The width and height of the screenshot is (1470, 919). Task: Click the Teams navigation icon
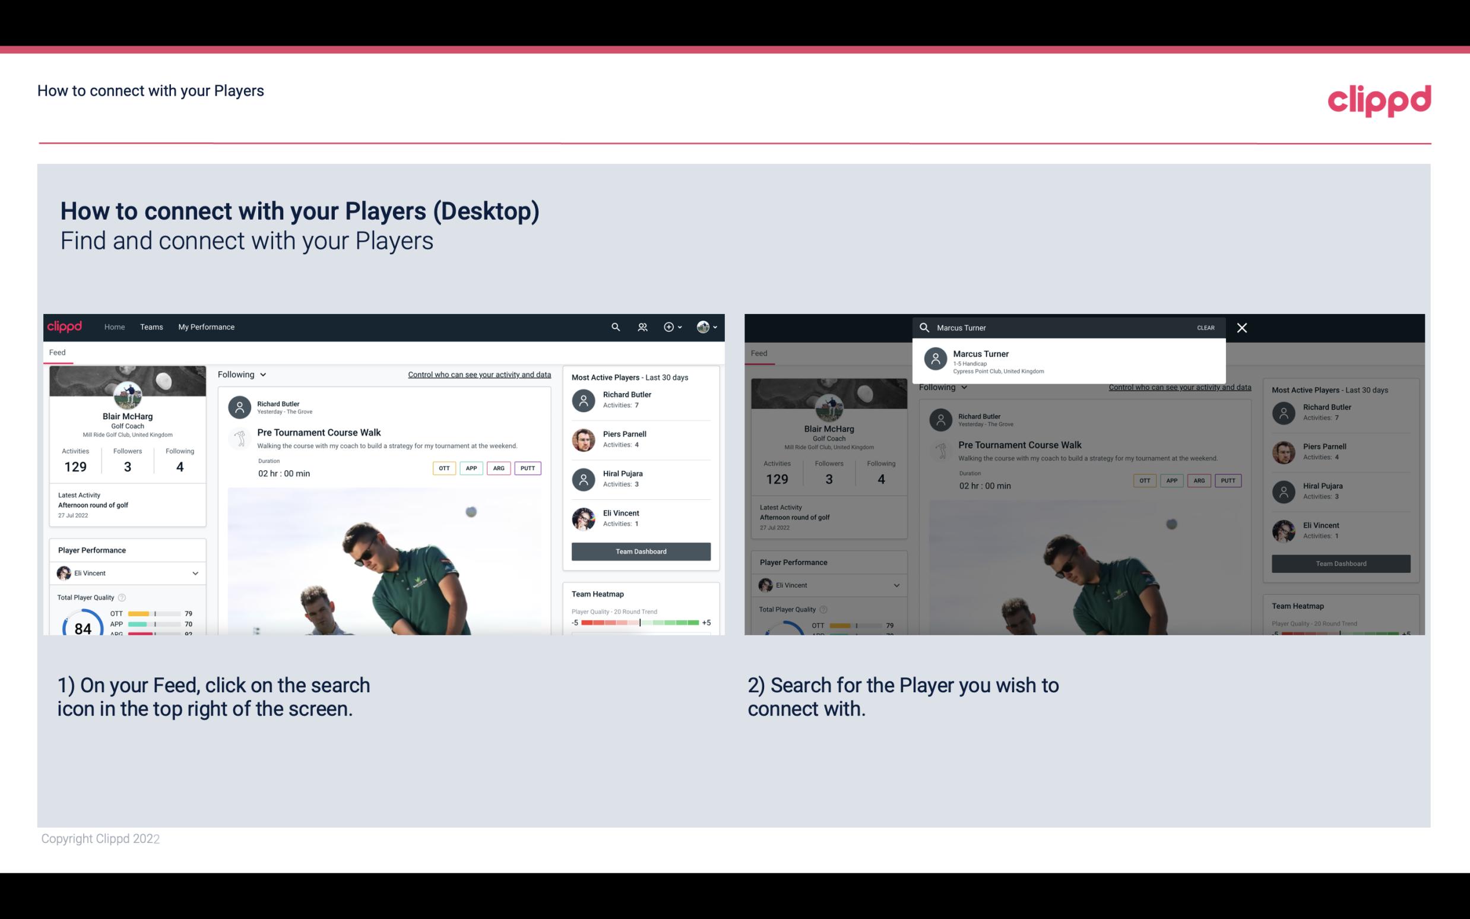[x=150, y=326]
